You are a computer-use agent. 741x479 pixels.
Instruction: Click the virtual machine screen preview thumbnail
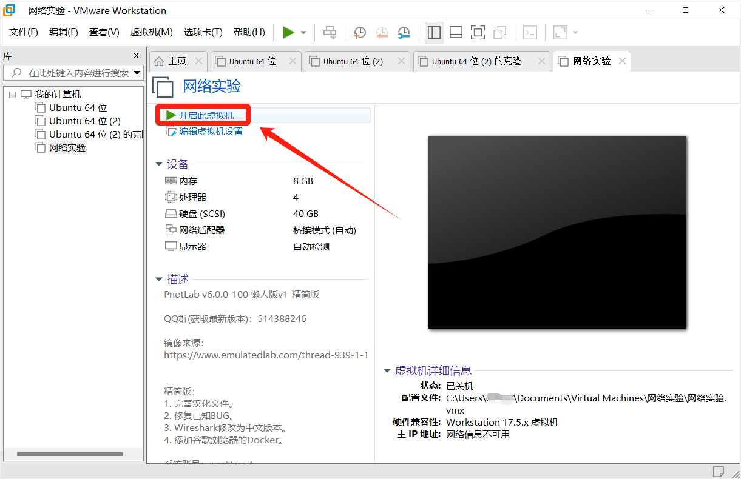(x=557, y=232)
